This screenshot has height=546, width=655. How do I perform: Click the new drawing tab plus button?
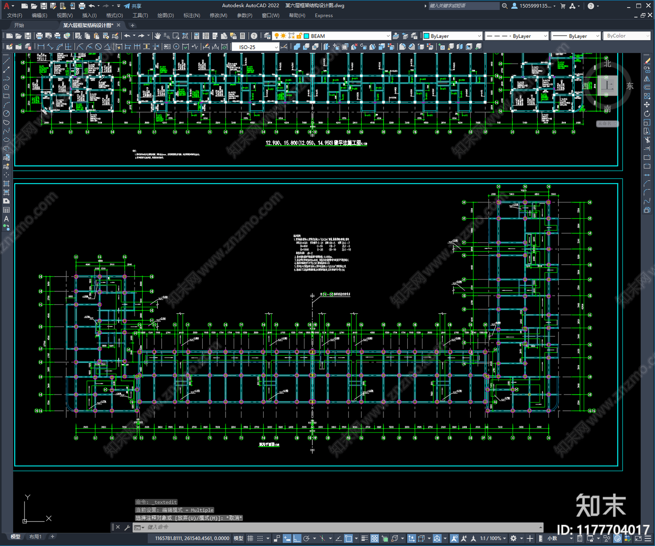pyautogui.click(x=132, y=25)
